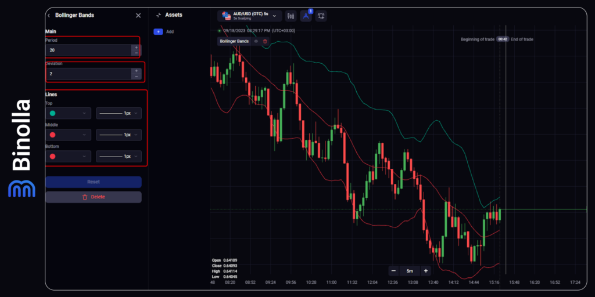The height and width of the screenshot is (297, 595).
Task: Go back from Bollinger Bands settings
Action: [49, 16]
